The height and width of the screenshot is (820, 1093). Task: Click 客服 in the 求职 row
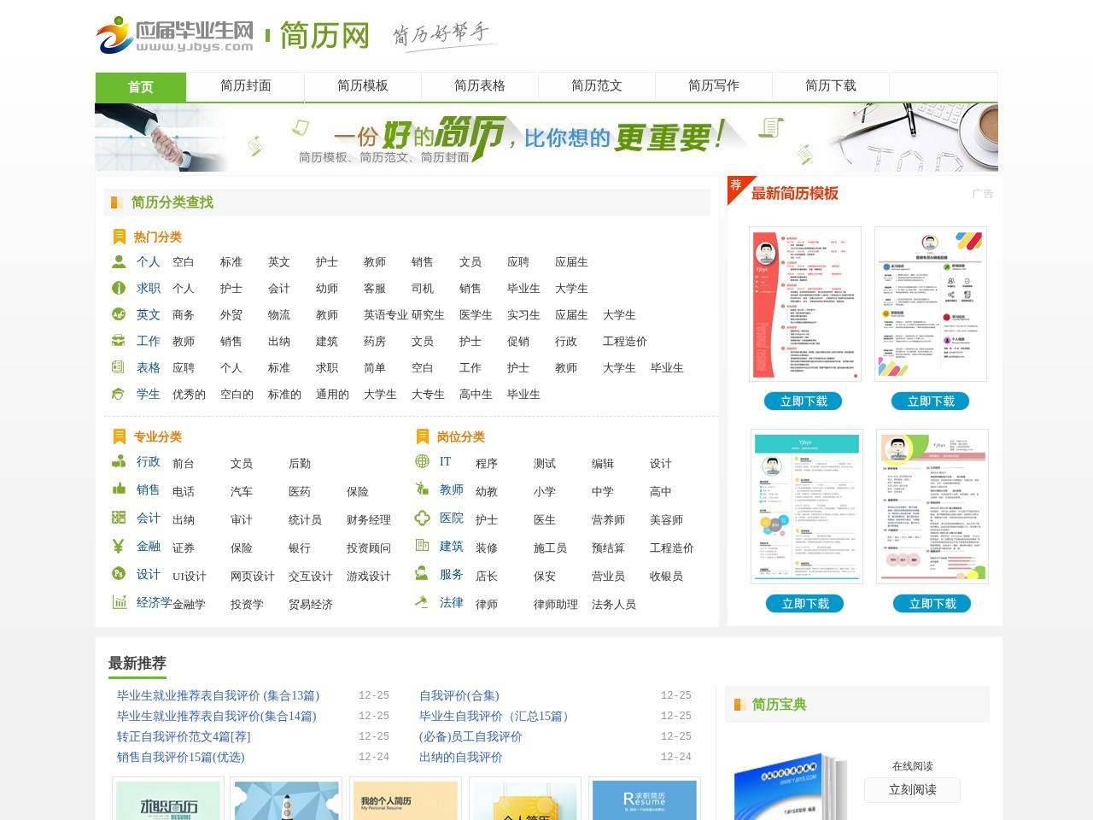click(375, 288)
